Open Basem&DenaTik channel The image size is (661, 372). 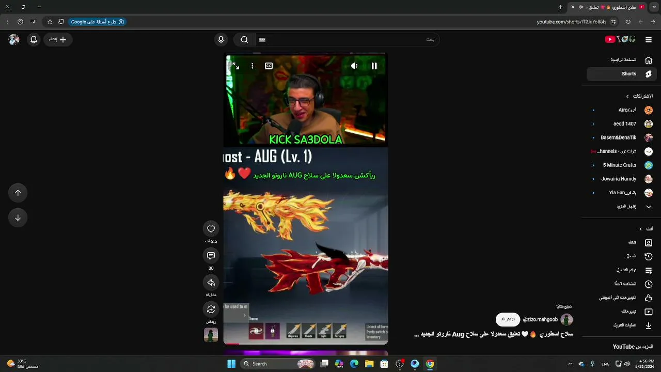[x=621, y=137]
